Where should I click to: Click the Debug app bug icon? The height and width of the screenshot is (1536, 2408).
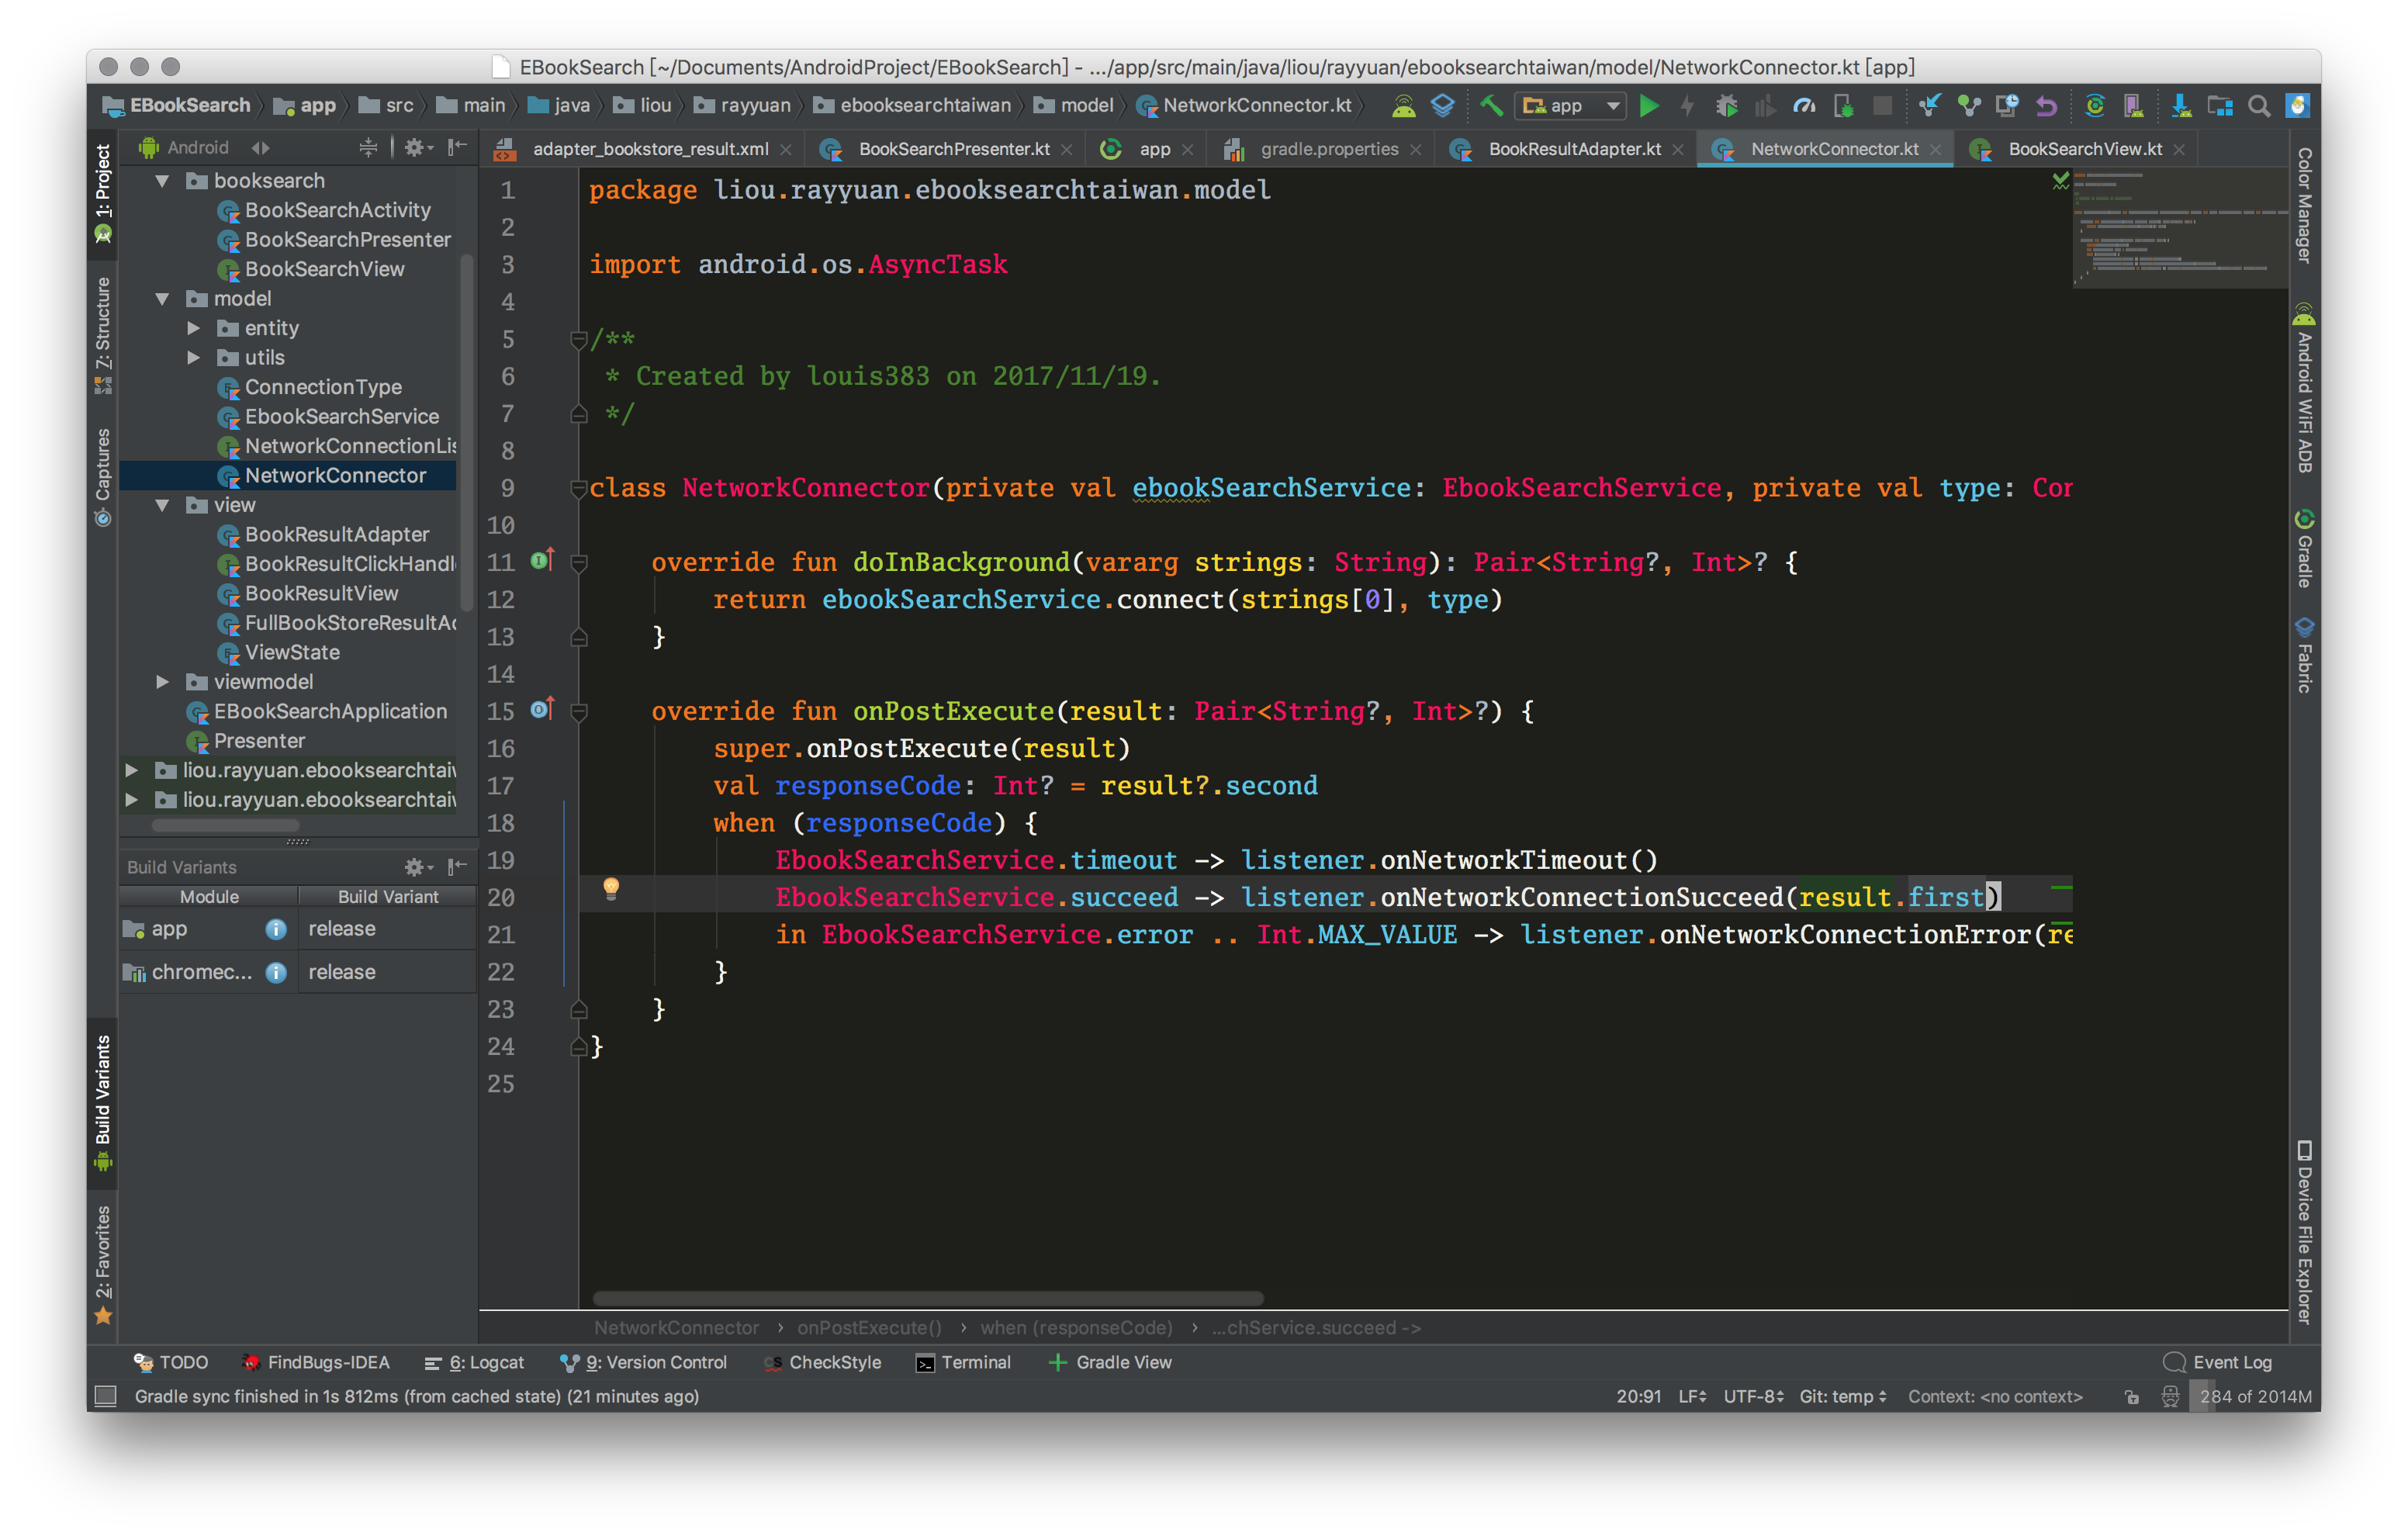[1726, 106]
